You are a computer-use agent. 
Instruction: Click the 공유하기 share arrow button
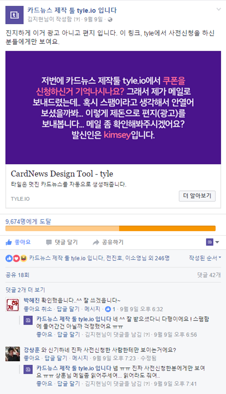coord(108,242)
